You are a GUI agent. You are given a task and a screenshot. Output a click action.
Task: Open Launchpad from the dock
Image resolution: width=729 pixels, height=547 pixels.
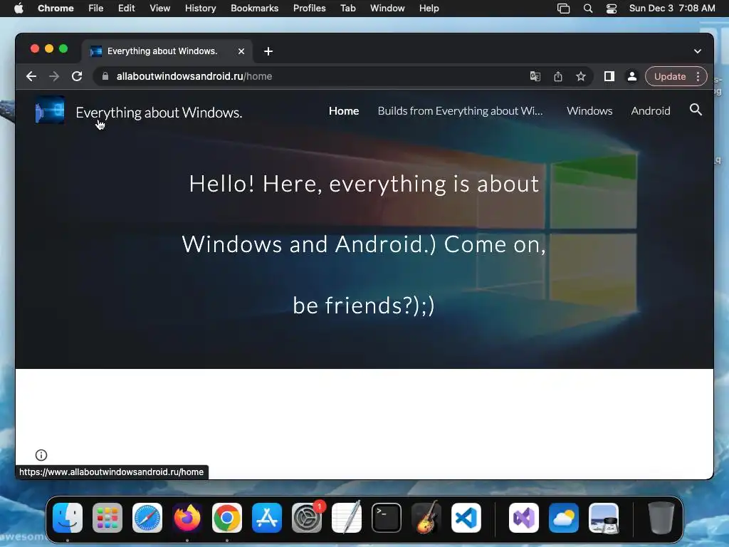[x=107, y=518]
